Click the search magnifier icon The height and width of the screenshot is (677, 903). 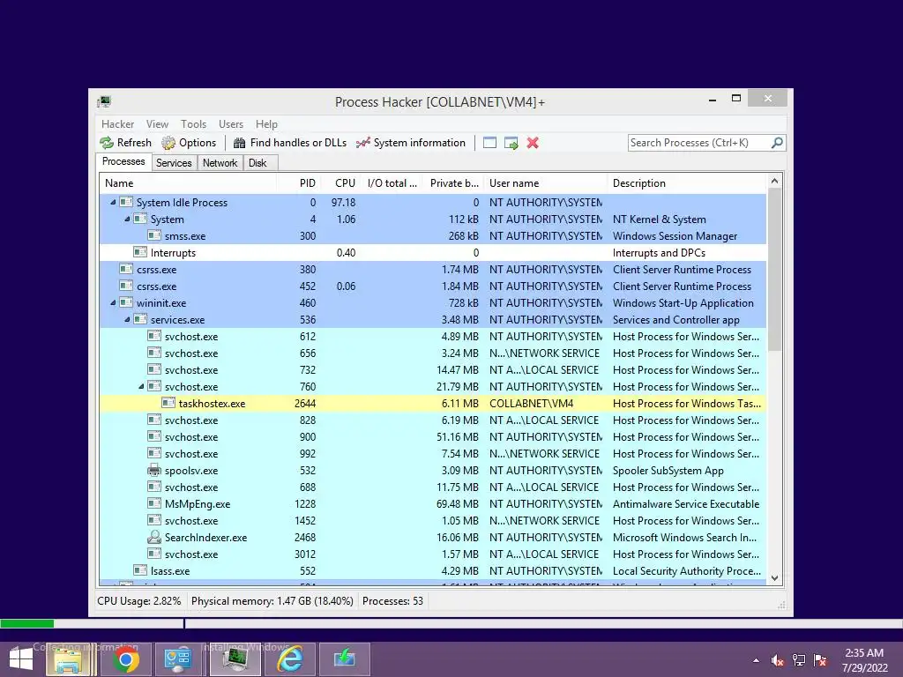coord(777,142)
